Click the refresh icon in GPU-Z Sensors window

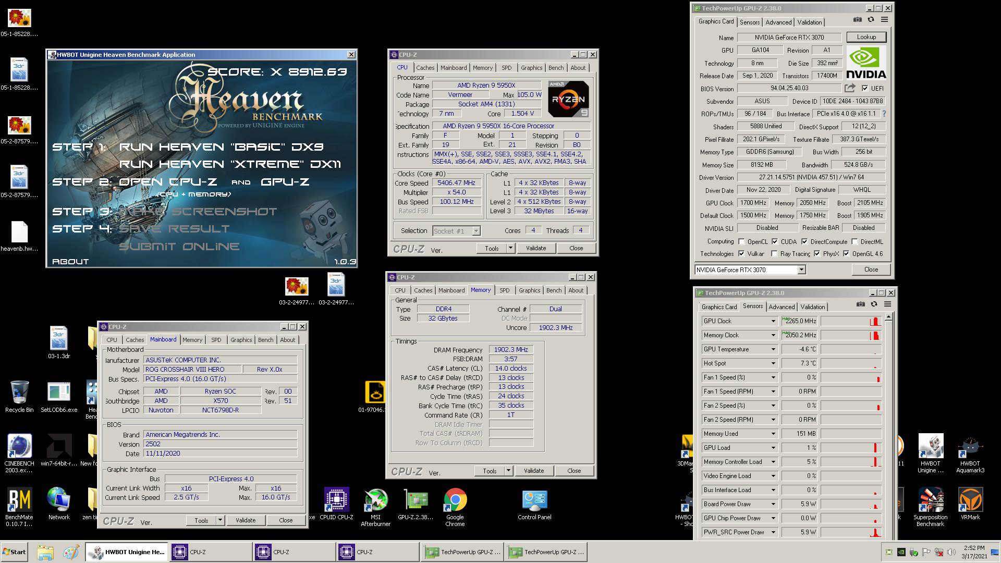pyautogui.click(x=874, y=304)
